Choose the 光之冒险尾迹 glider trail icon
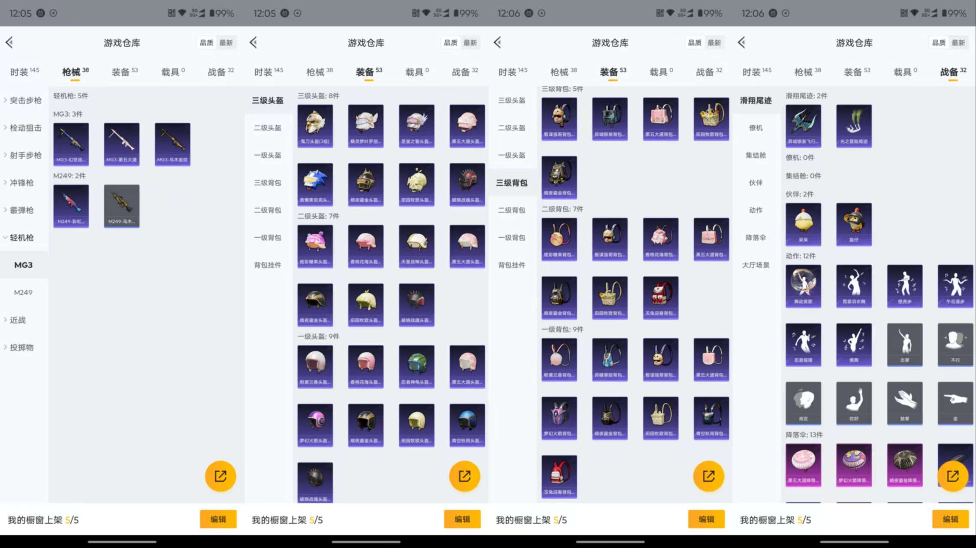The height and width of the screenshot is (548, 976). (854, 126)
